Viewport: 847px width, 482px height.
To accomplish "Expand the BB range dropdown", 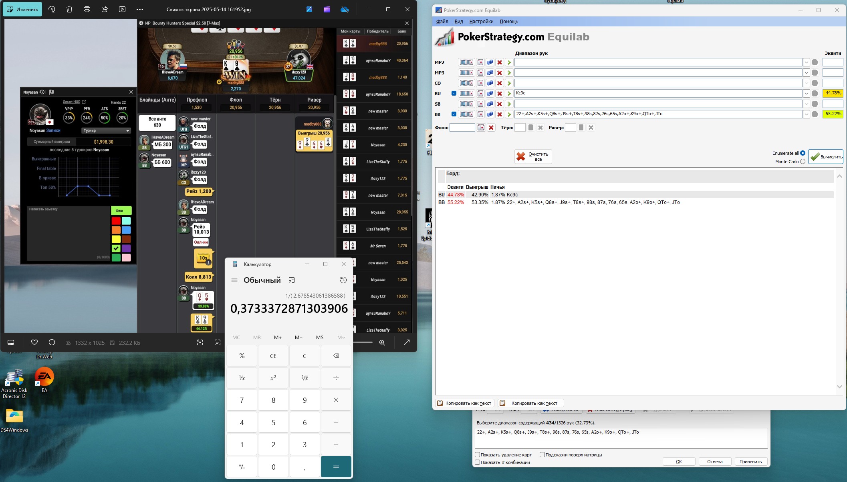I will coord(807,114).
